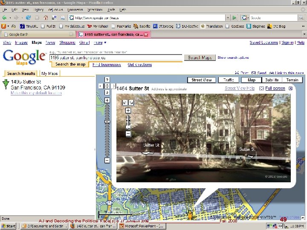The height and width of the screenshot is (230, 307).
Task: Open the Tools menu
Action: (111, 9)
